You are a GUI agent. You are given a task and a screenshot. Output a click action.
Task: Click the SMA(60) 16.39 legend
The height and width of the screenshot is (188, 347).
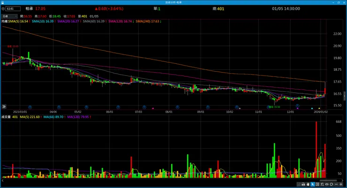(95, 22)
